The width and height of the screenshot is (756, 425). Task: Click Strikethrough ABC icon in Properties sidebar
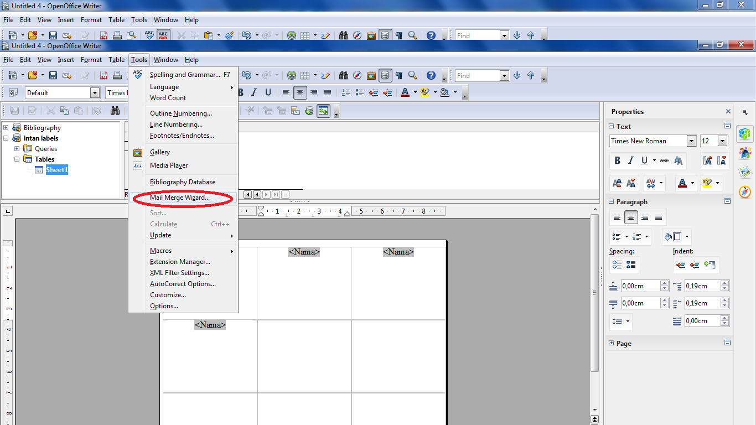coord(664,160)
